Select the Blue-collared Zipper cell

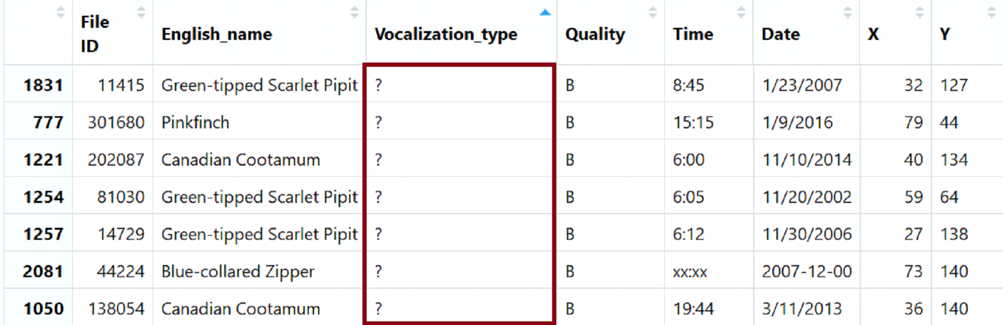[x=259, y=271]
